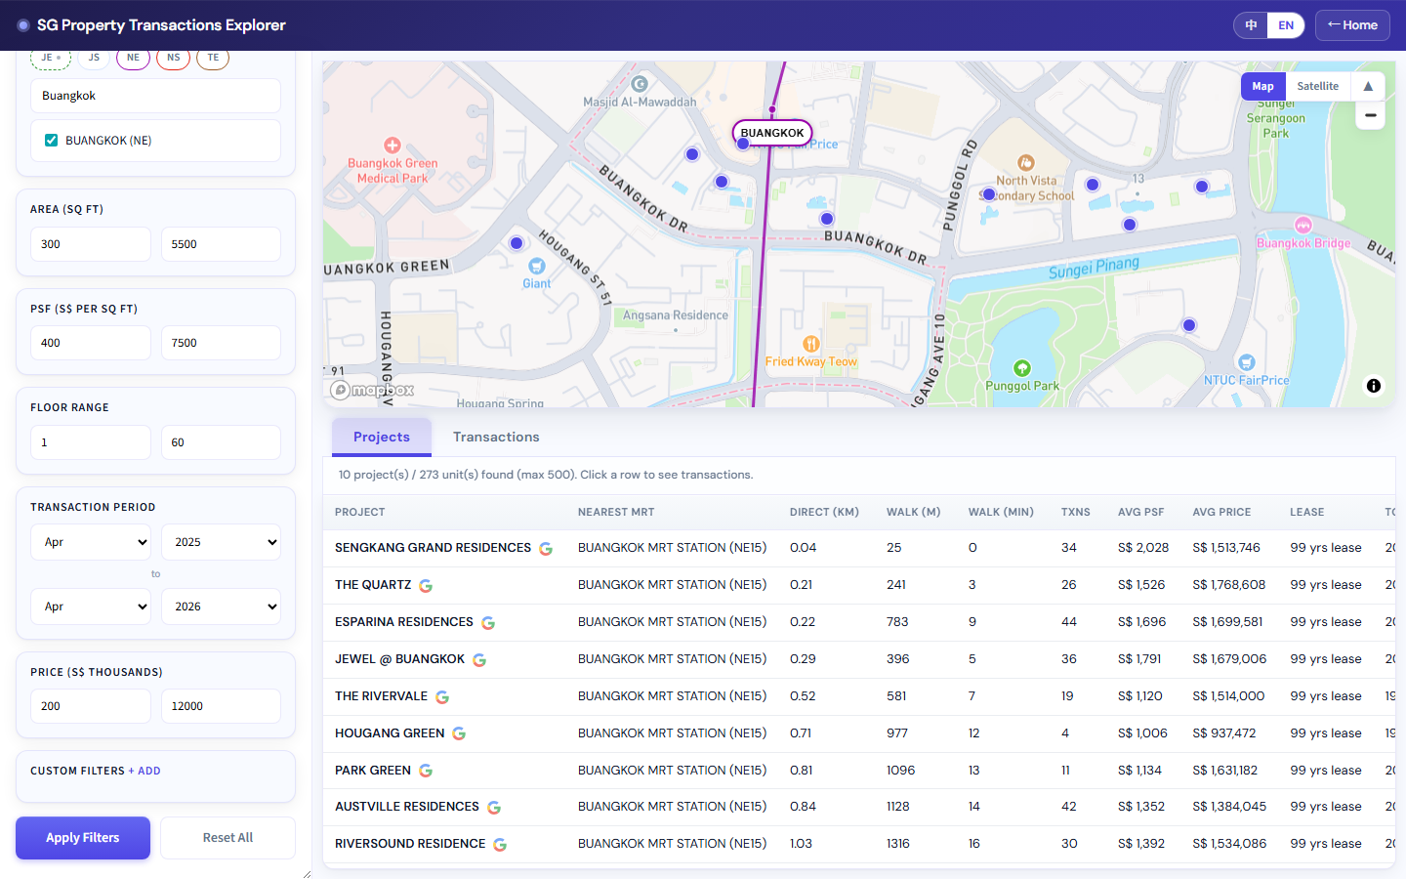Select the BUANGKOK station marker on map
The width and height of the screenshot is (1406, 879).
point(772,133)
